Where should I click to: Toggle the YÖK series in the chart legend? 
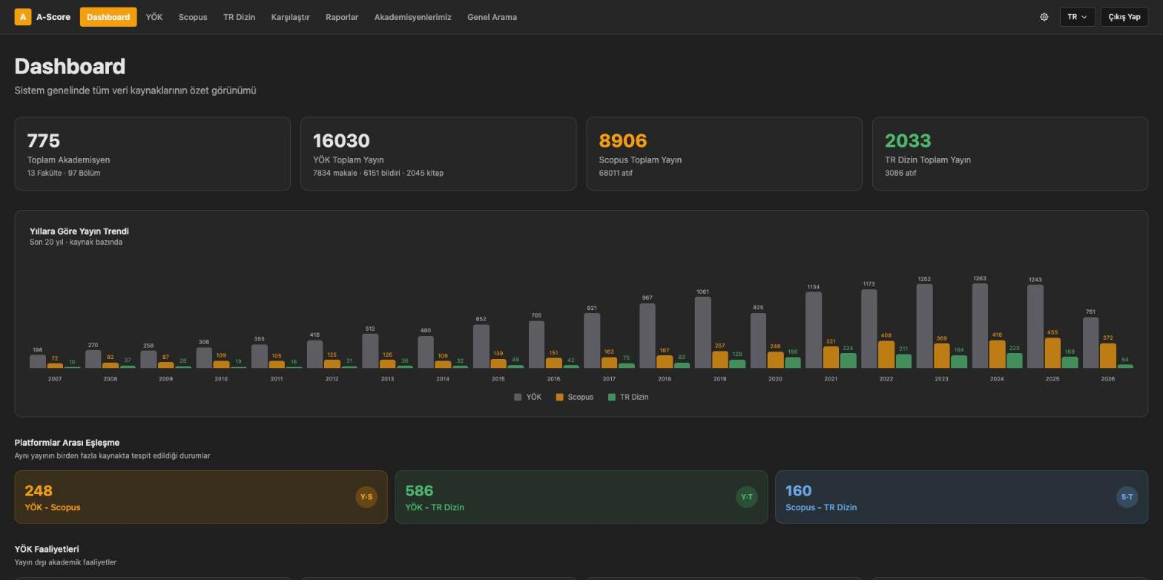[528, 398]
